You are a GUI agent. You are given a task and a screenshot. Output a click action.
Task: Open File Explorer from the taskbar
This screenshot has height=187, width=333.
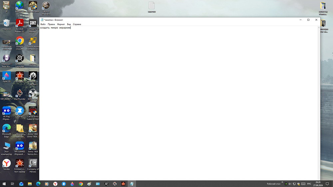[30, 184]
